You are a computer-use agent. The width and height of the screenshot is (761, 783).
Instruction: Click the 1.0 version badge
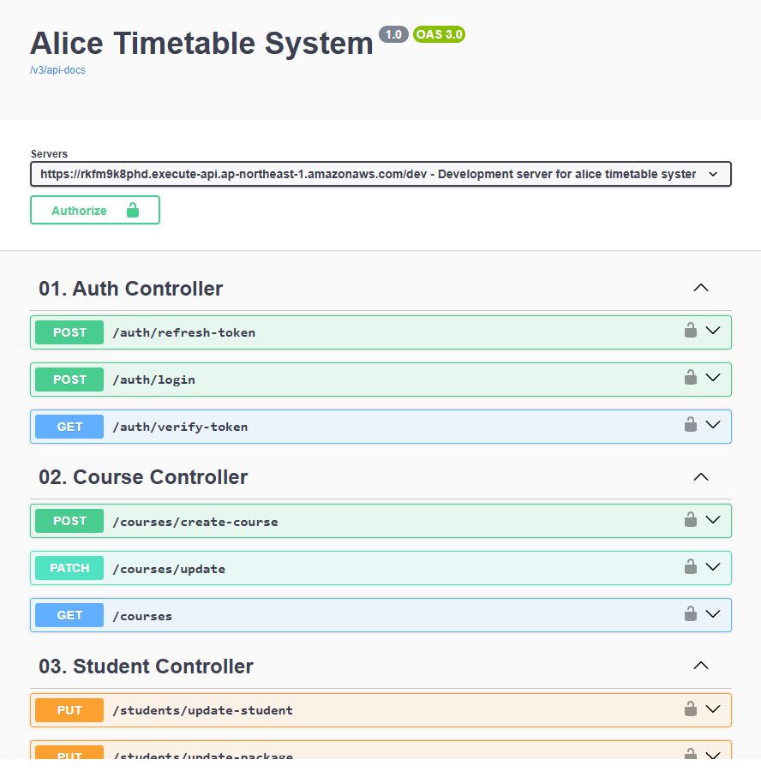tap(393, 34)
